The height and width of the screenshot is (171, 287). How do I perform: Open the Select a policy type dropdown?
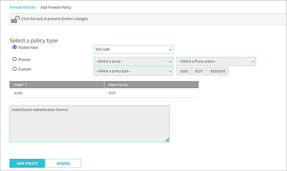[x=134, y=71]
